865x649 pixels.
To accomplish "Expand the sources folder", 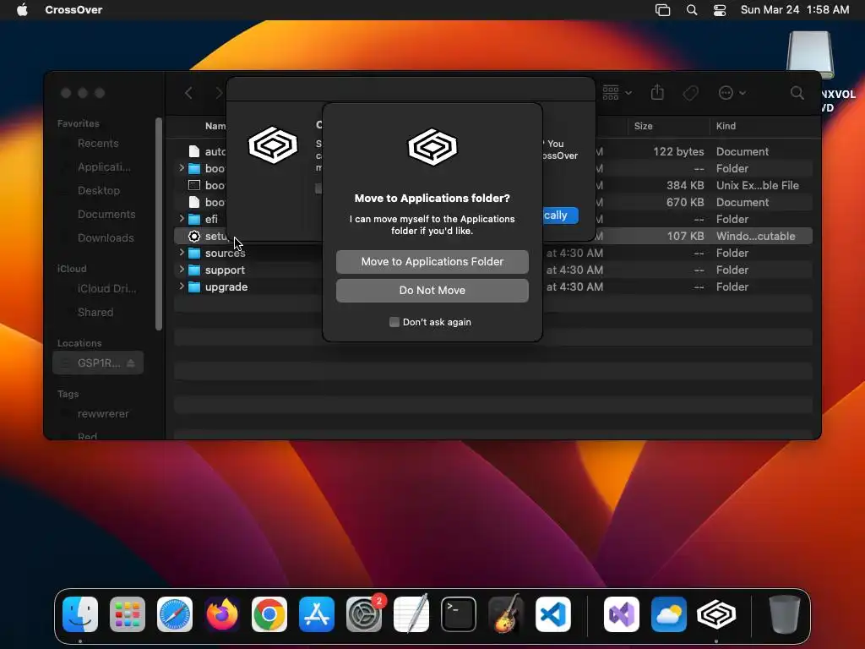I will pyautogui.click(x=182, y=253).
